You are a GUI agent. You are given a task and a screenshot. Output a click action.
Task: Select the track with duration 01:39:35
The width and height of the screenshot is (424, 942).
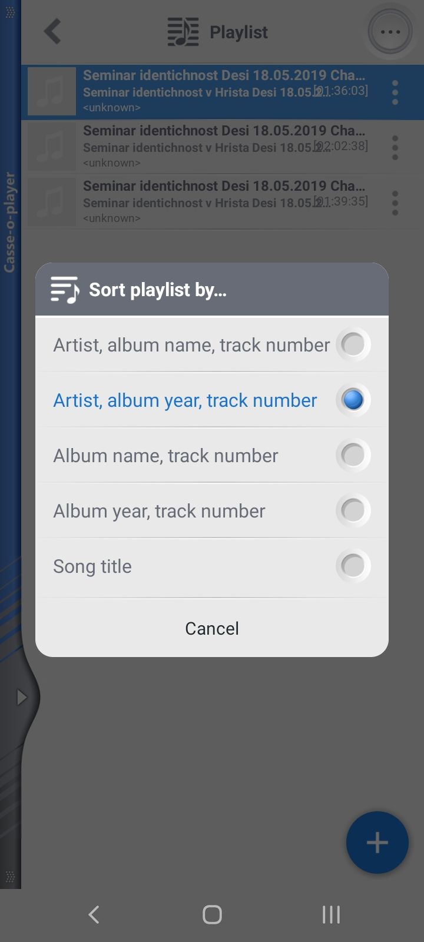point(224,202)
